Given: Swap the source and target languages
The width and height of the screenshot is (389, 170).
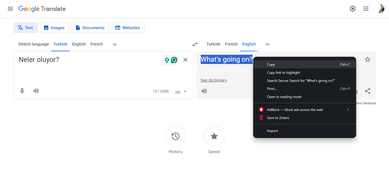Looking at the screenshot, I should point(195,44).
